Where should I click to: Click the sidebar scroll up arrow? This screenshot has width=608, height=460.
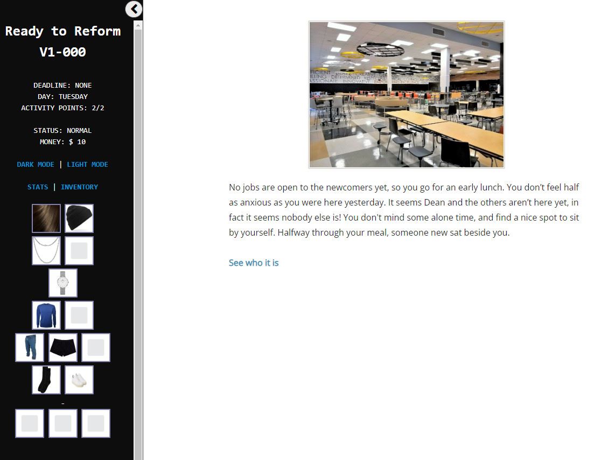tap(138, 25)
